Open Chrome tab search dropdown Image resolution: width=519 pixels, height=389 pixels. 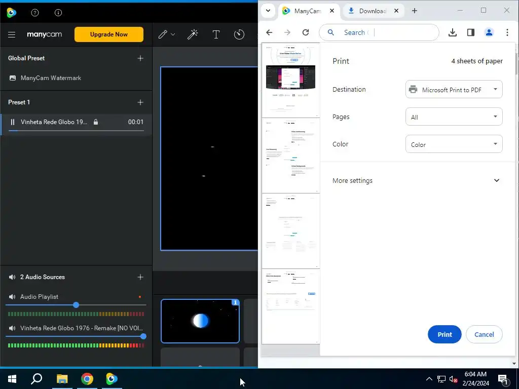(268, 11)
